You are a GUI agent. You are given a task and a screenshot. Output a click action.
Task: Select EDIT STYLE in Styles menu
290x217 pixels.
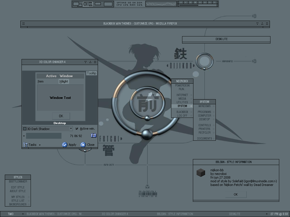tap(18, 188)
